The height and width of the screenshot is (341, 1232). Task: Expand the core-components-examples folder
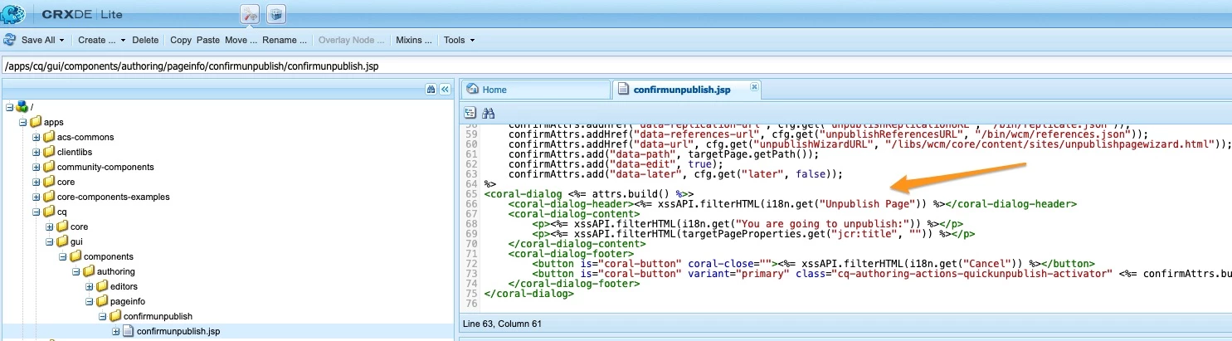coord(37,197)
